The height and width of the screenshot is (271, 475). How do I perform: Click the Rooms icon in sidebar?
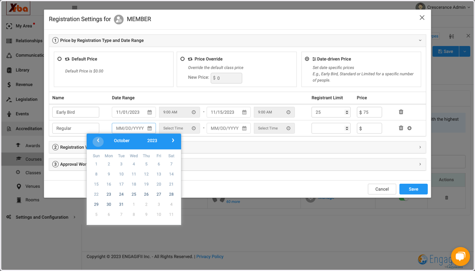18,200
